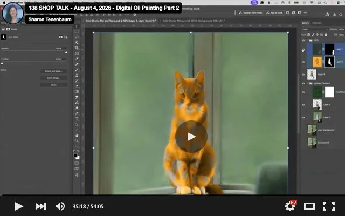Toggle lock transparent pixels icon
The height and width of the screenshot is (216, 345).
pyautogui.click(x=309, y=35)
